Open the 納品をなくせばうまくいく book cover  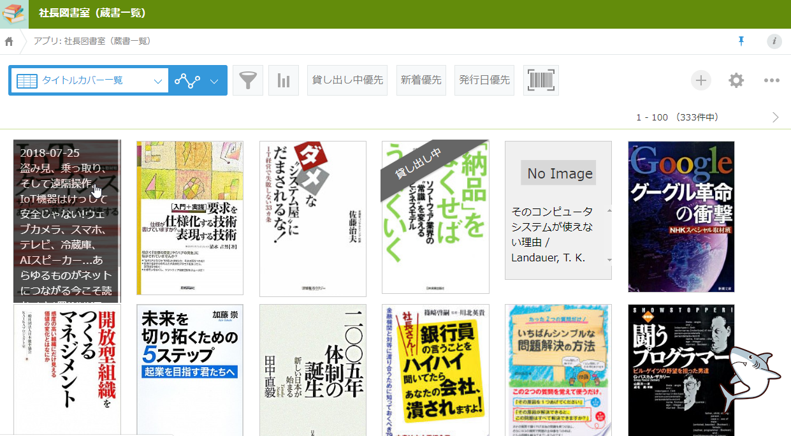435,217
